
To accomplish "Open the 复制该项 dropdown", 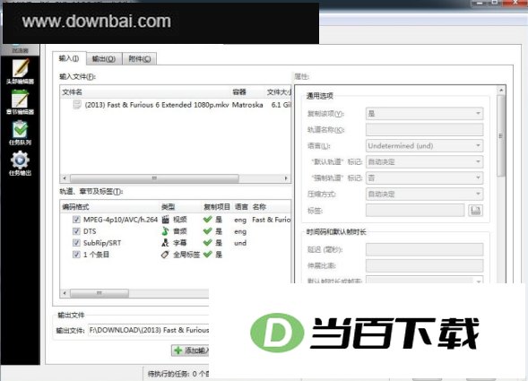I will point(424,114).
